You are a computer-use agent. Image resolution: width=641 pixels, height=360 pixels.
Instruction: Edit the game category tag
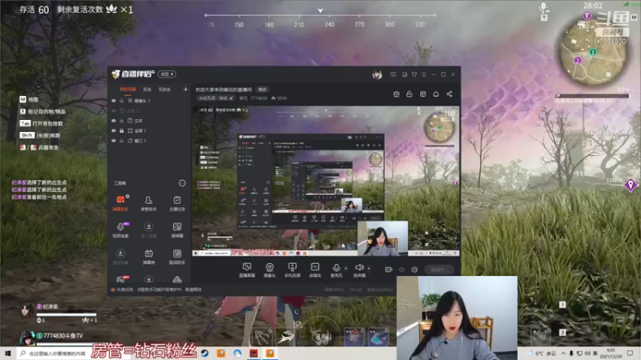(x=216, y=98)
